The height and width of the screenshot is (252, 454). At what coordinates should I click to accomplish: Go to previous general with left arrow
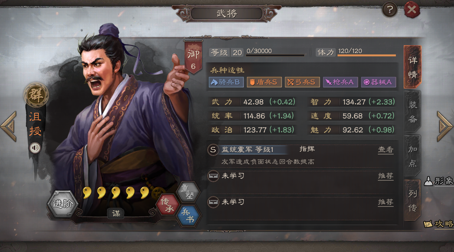pos(9,126)
